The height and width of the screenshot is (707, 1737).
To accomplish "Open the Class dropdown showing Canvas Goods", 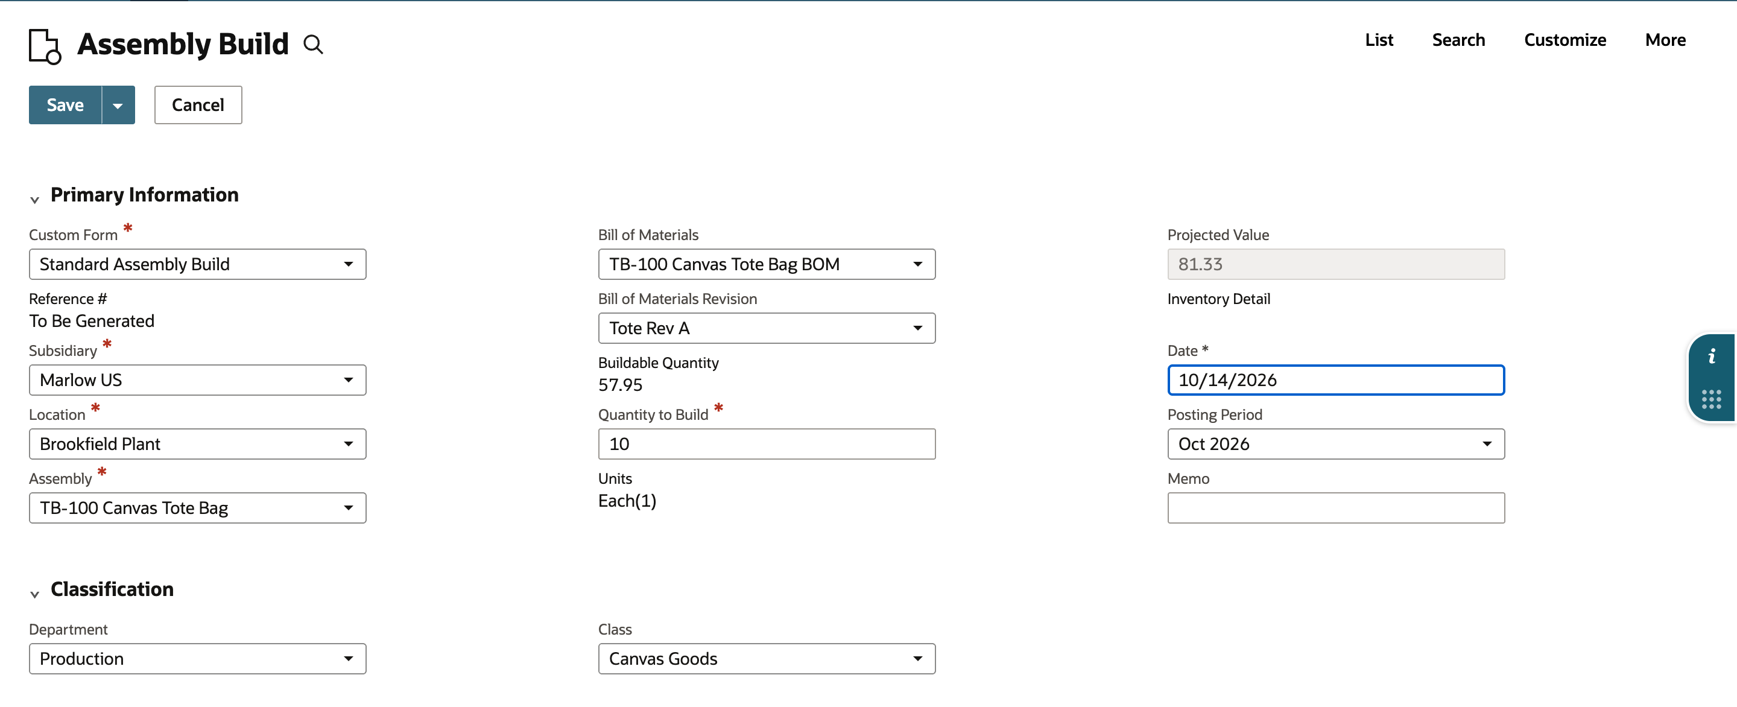I will coord(767,659).
